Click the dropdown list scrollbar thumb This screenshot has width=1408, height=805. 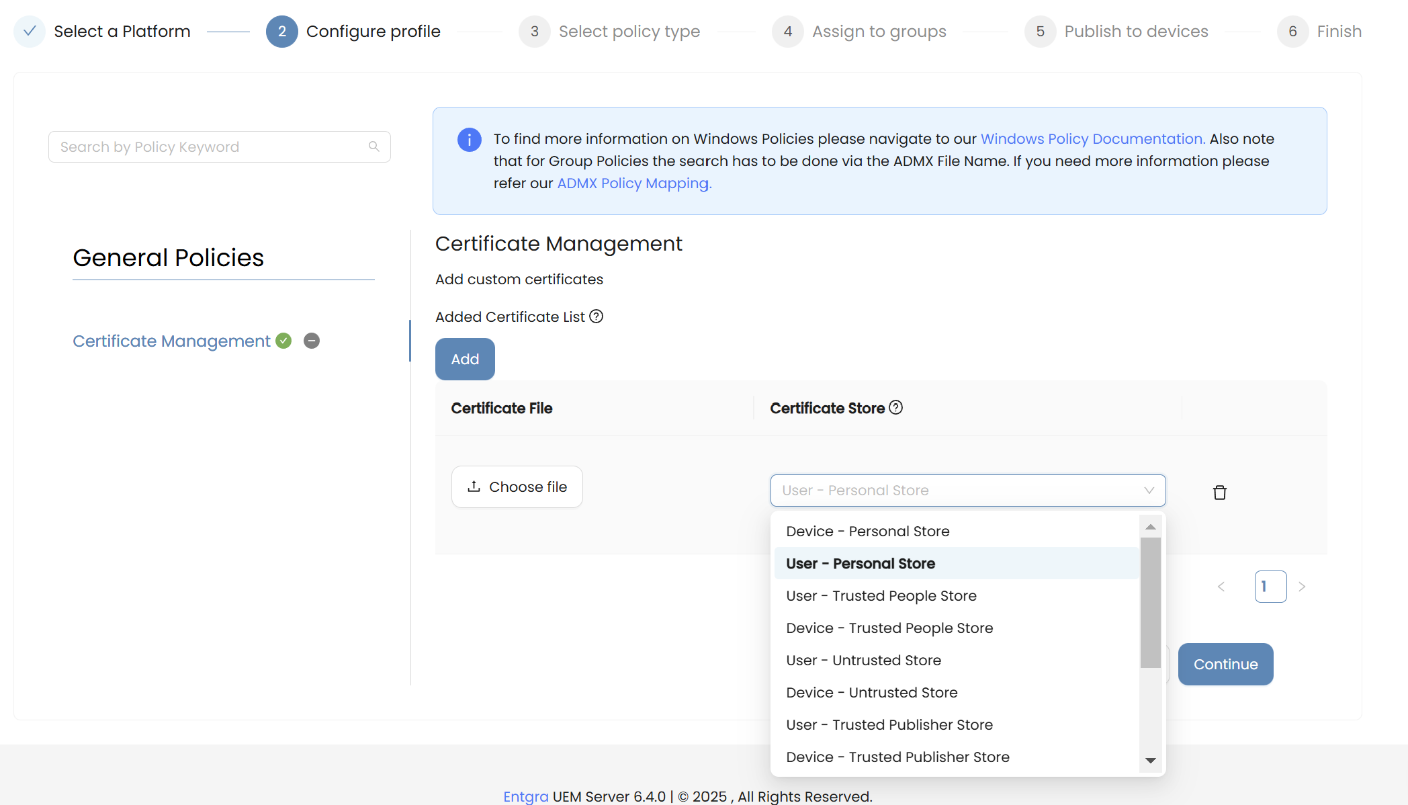1151,603
